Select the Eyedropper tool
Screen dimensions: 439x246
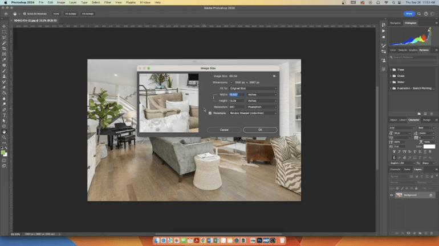pyautogui.click(x=4, y=60)
